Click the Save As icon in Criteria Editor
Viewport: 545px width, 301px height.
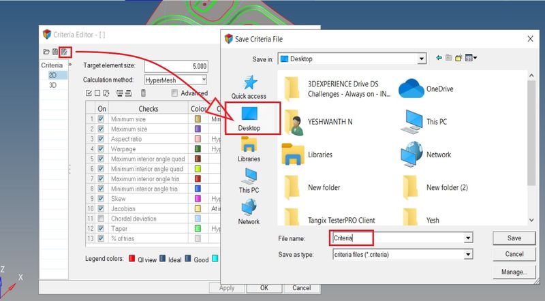point(65,52)
